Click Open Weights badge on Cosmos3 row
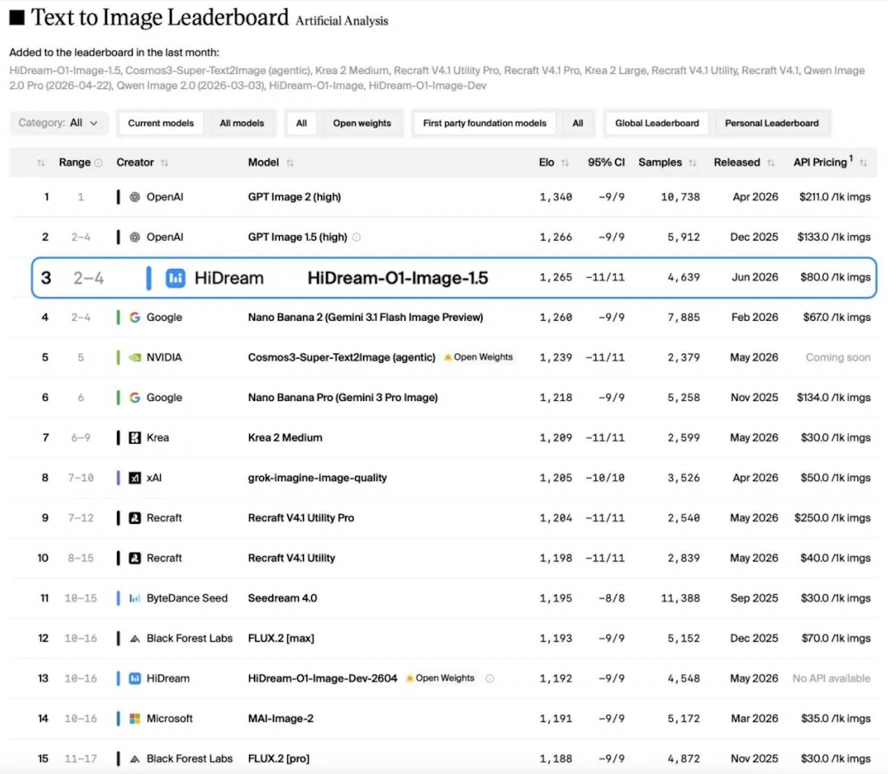The width and height of the screenshot is (888, 774). [479, 357]
